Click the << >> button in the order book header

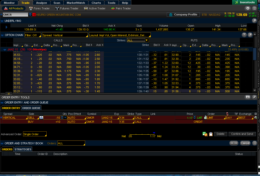pos(234,143)
